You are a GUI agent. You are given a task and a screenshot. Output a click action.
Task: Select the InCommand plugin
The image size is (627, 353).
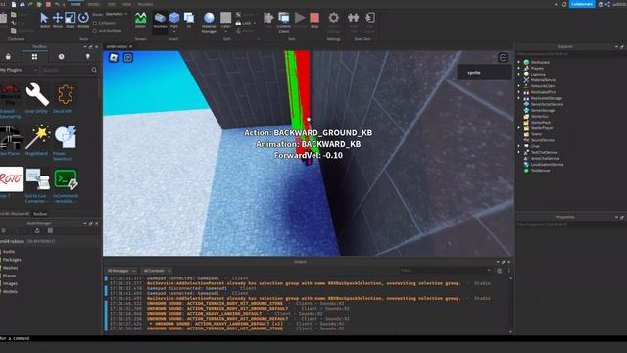coord(66,185)
